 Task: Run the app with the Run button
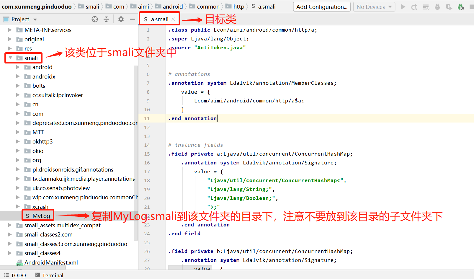[x=403, y=6]
